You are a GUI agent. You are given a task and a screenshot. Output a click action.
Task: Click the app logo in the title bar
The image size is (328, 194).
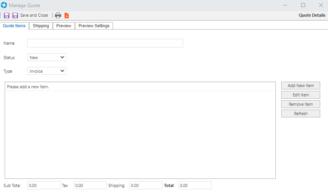click(x=4, y=5)
